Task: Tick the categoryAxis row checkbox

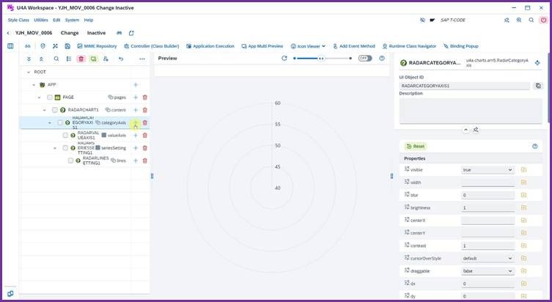Action: 60,123
